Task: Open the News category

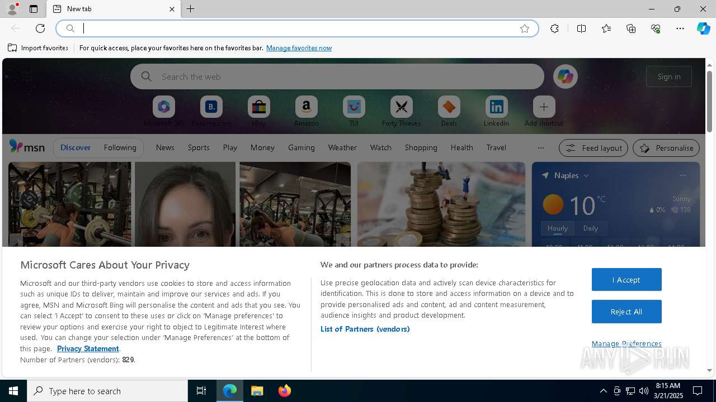Action: [165, 147]
